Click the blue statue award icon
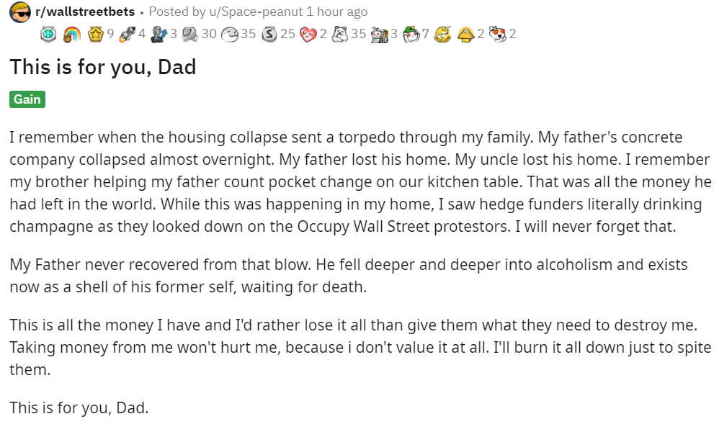 click(x=159, y=33)
